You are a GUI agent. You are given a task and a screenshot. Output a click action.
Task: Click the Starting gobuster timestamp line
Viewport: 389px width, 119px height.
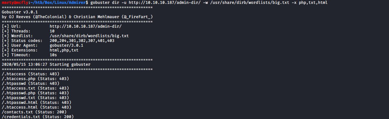tap(46, 64)
